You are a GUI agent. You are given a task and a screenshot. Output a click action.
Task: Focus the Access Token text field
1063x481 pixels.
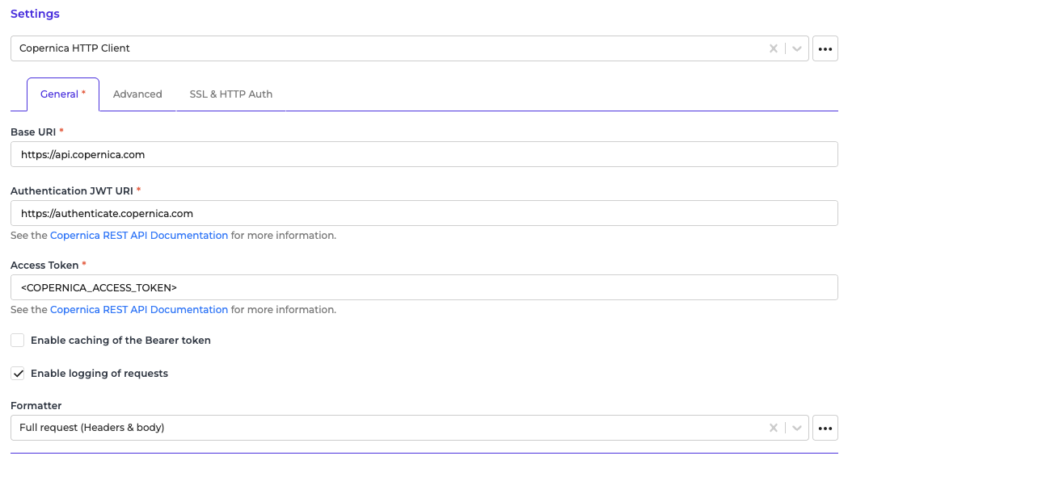point(424,287)
